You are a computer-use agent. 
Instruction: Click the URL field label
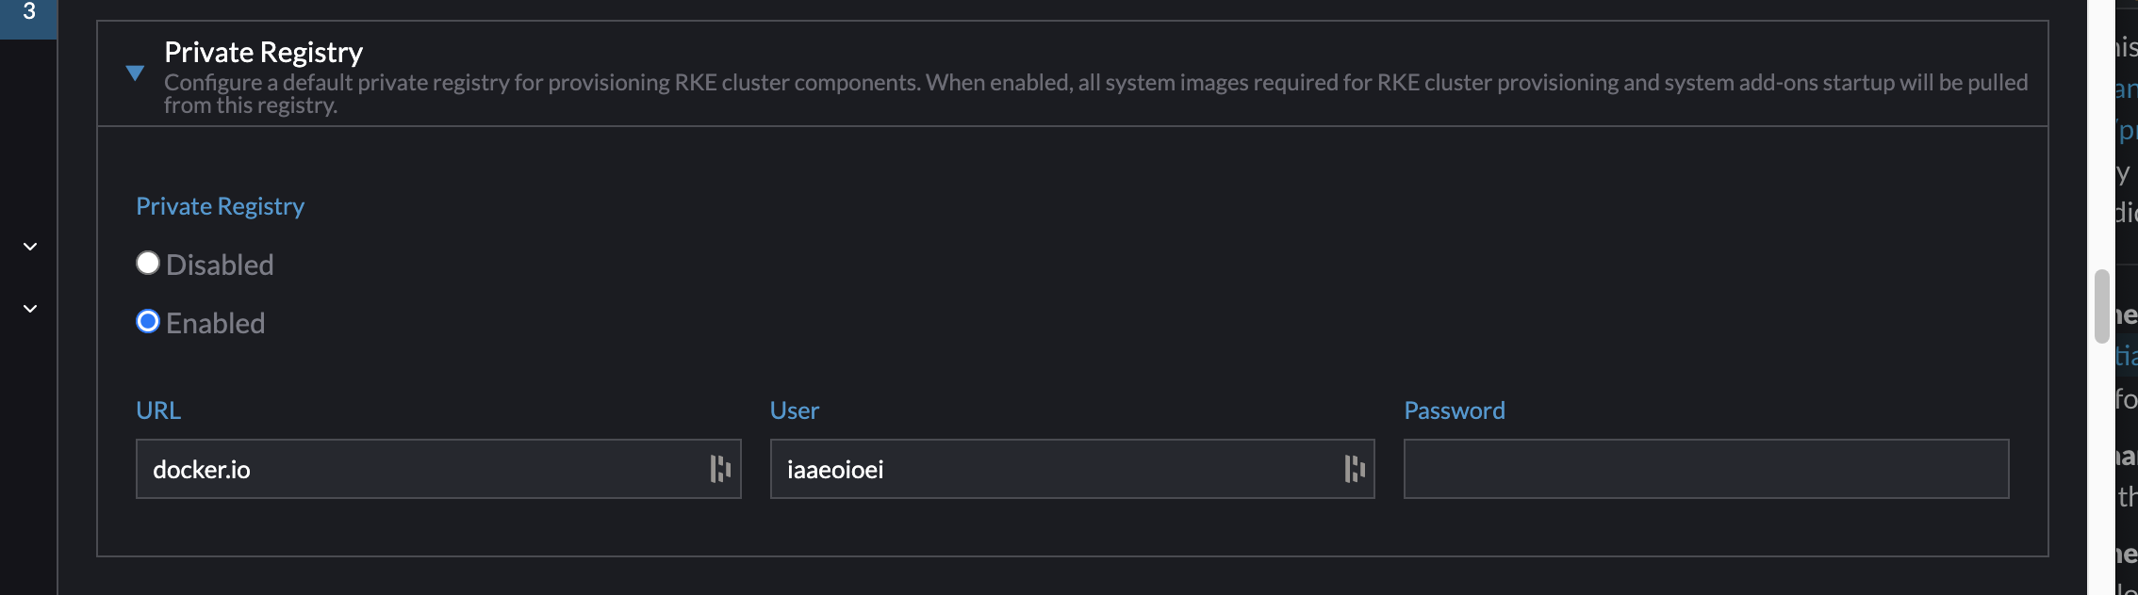pyautogui.click(x=158, y=410)
